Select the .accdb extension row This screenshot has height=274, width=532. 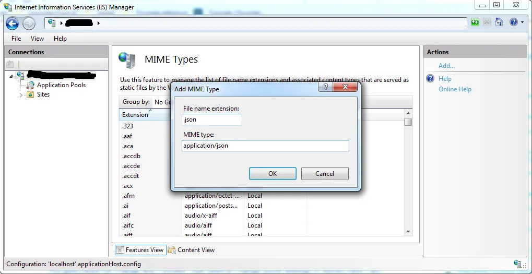tap(132, 156)
